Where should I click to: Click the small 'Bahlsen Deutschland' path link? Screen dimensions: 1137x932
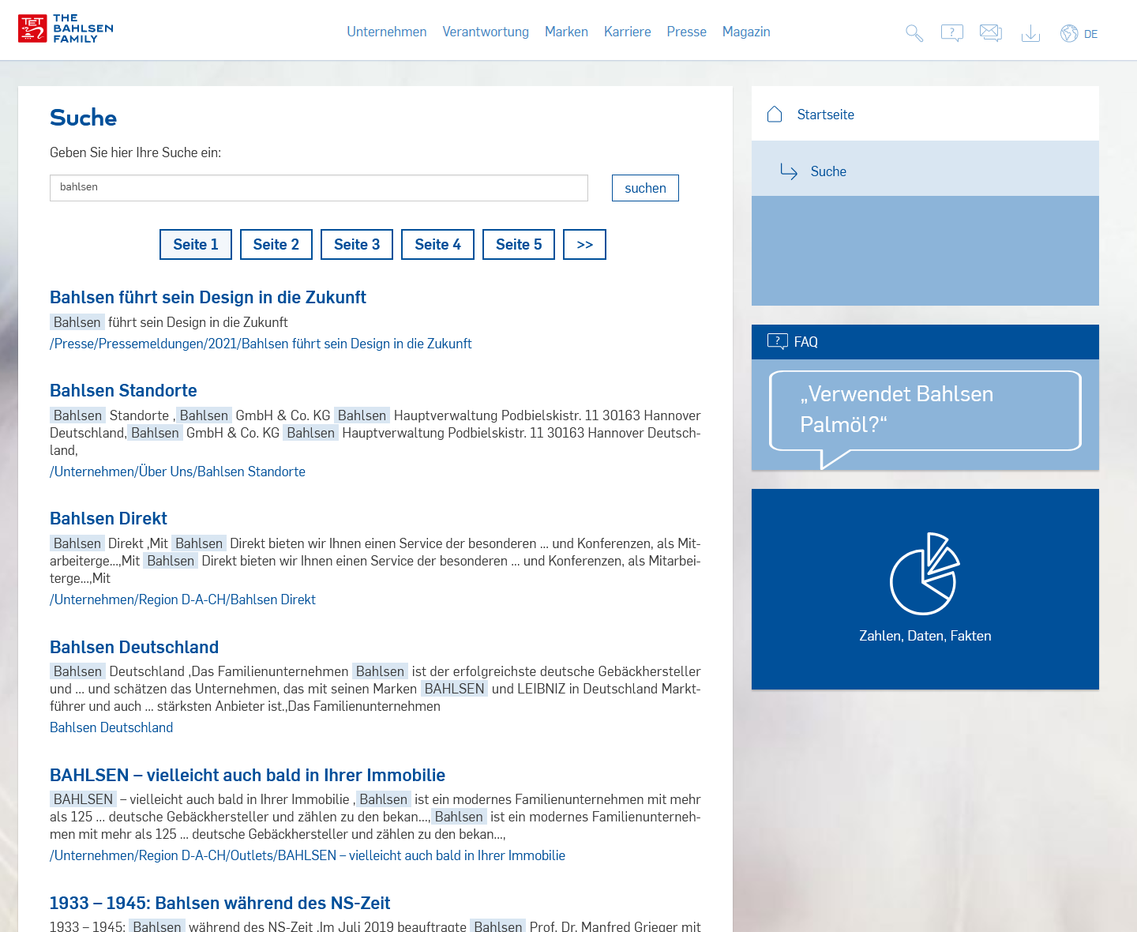tap(111, 727)
